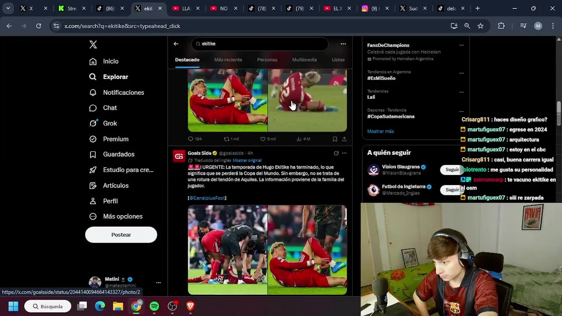562x316 pixels.
Task: Switch to Personas tab
Action: click(x=267, y=60)
